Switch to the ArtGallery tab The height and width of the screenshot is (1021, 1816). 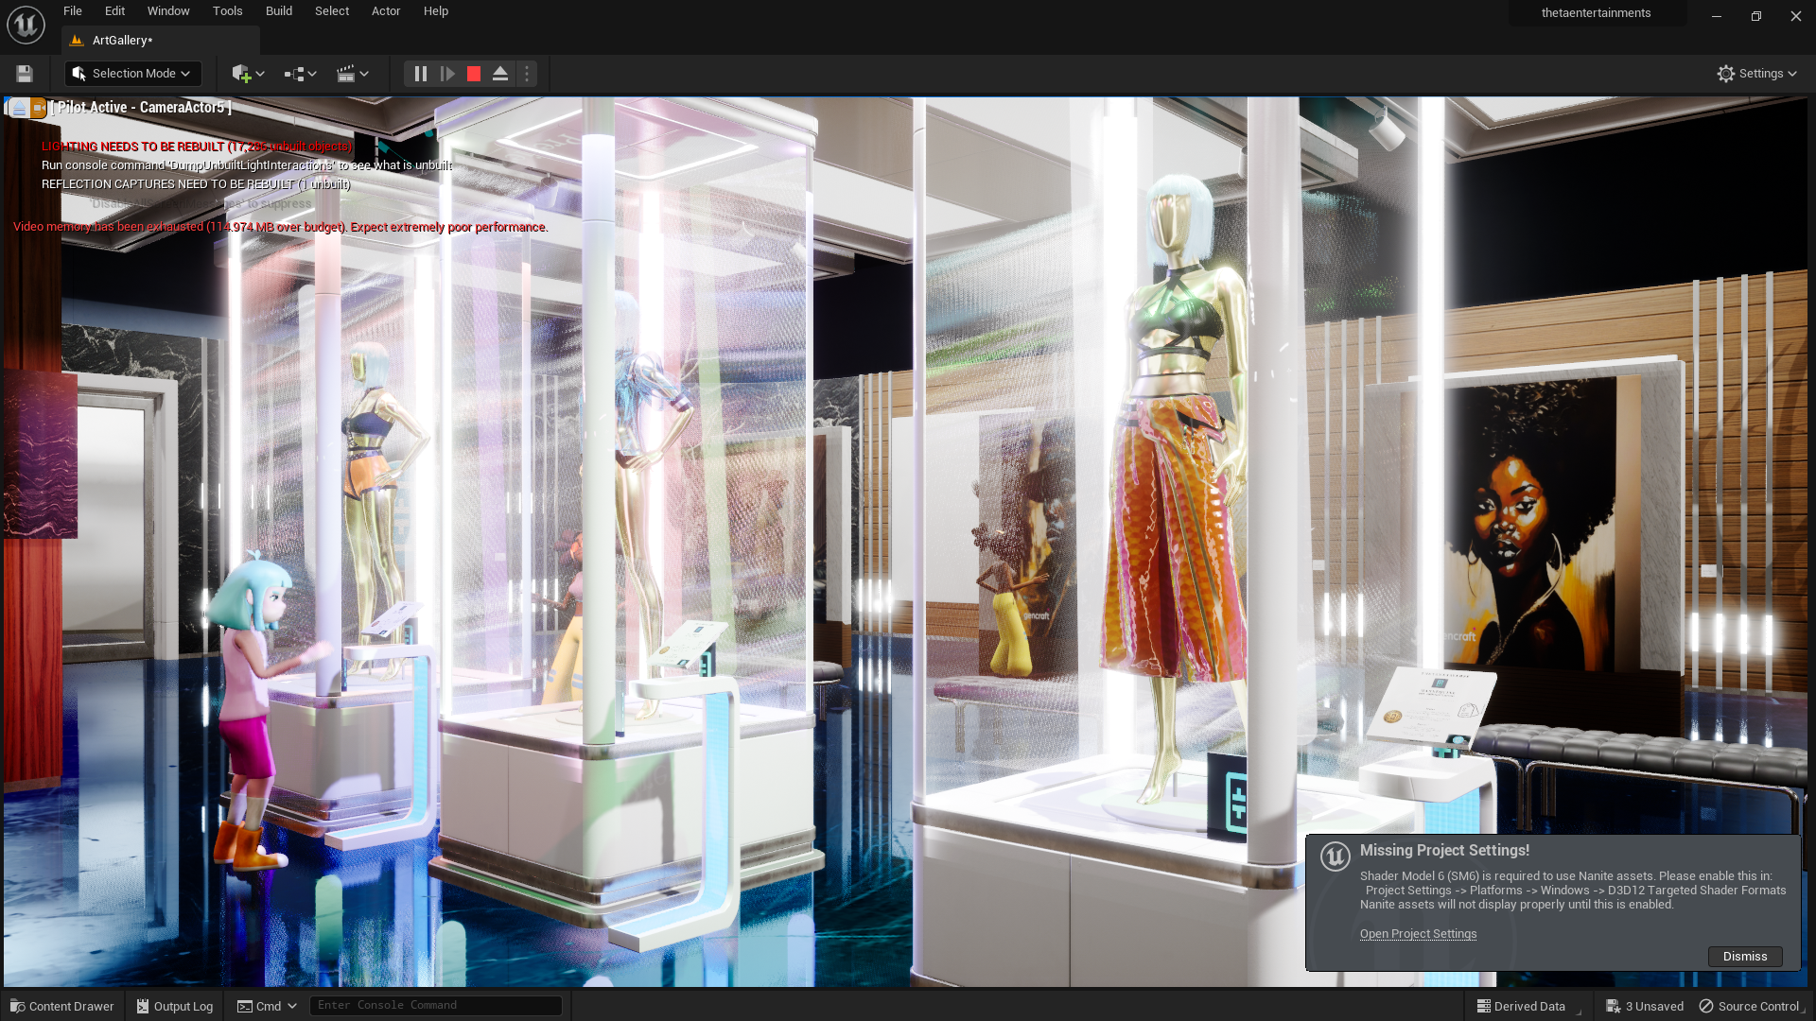click(121, 41)
